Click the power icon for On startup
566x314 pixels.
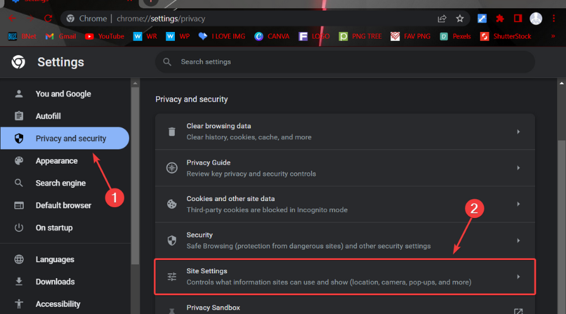pos(19,228)
